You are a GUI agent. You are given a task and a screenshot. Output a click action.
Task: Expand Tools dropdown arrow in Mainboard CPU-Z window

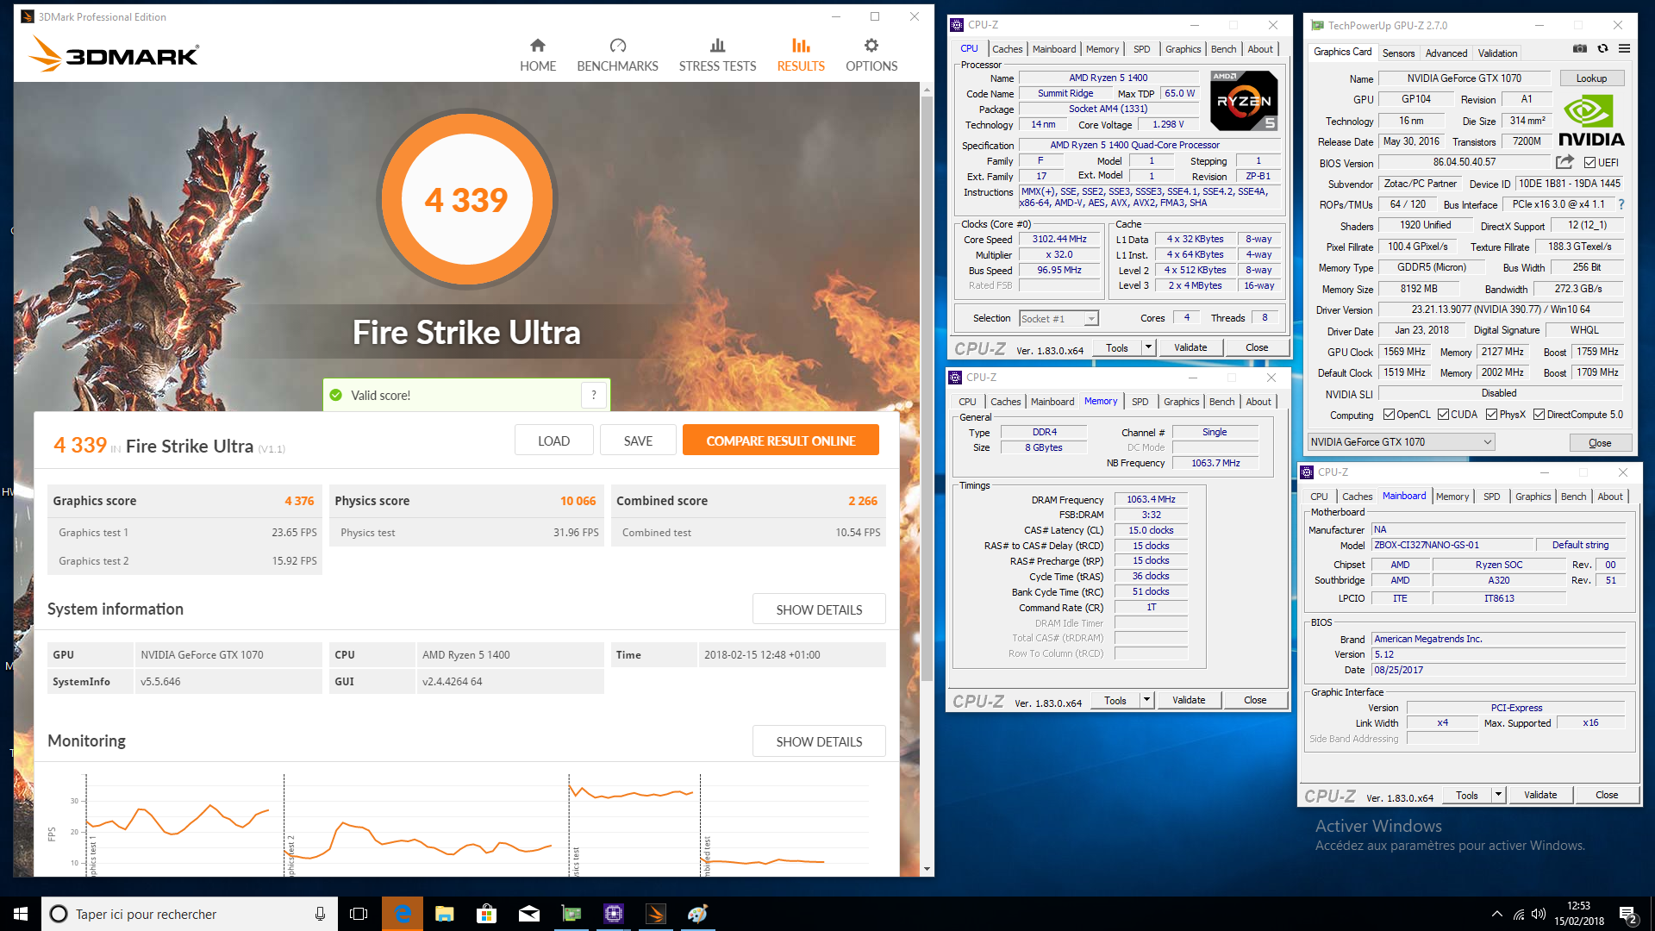(1498, 795)
